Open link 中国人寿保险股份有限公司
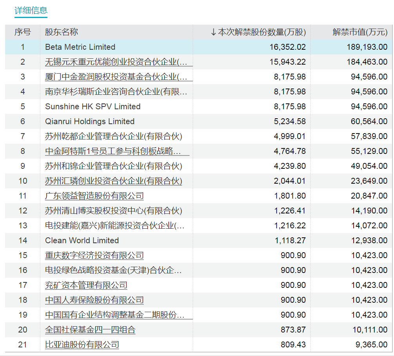 (x=94, y=300)
